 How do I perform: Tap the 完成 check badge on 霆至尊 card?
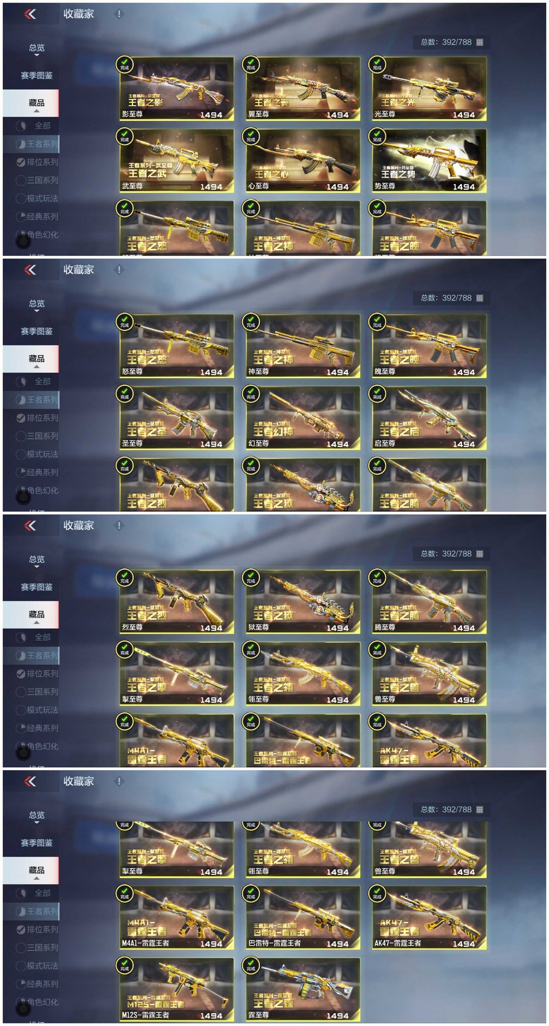tap(251, 966)
